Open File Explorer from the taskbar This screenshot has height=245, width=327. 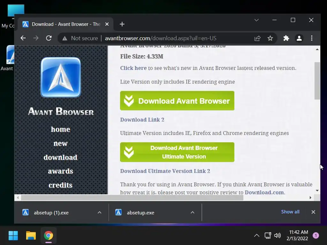coord(31,236)
